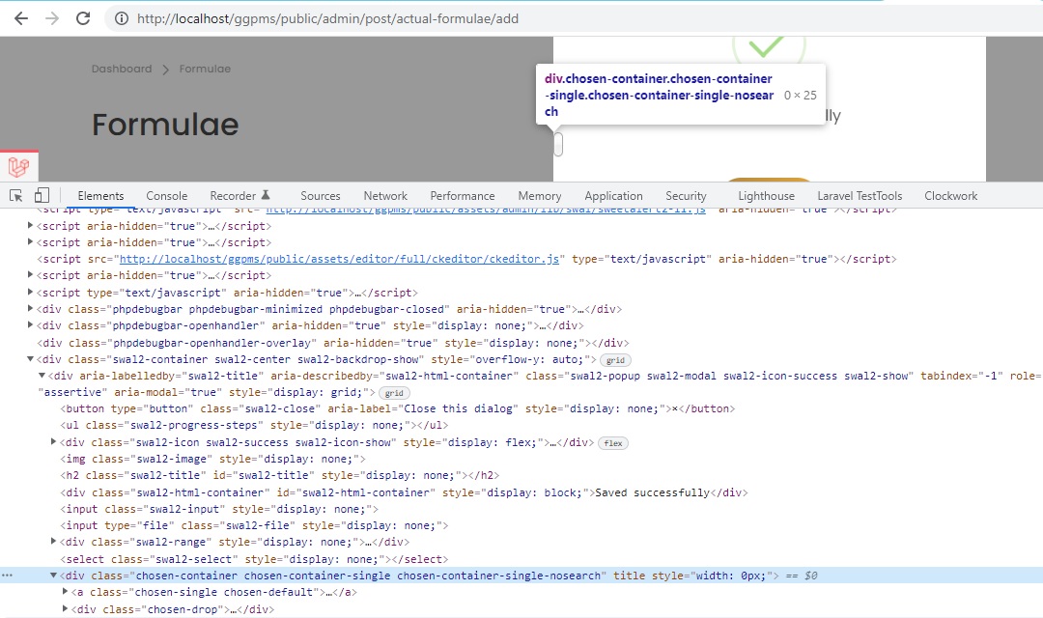Expand the swal2-range div node
Viewport: 1043px width, 618px height.
coord(53,542)
